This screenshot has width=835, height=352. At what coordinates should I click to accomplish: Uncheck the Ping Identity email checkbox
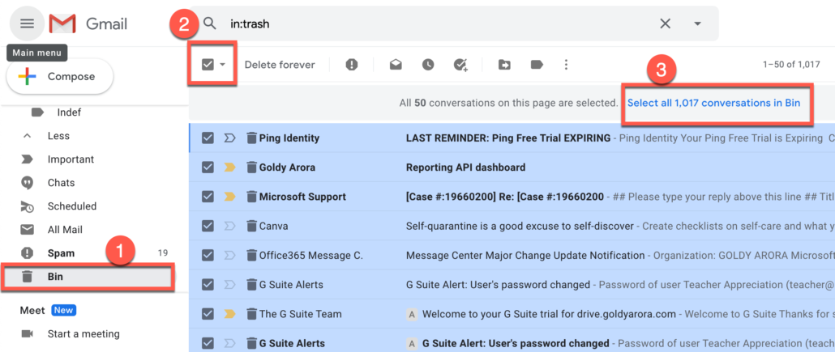(208, 138)
